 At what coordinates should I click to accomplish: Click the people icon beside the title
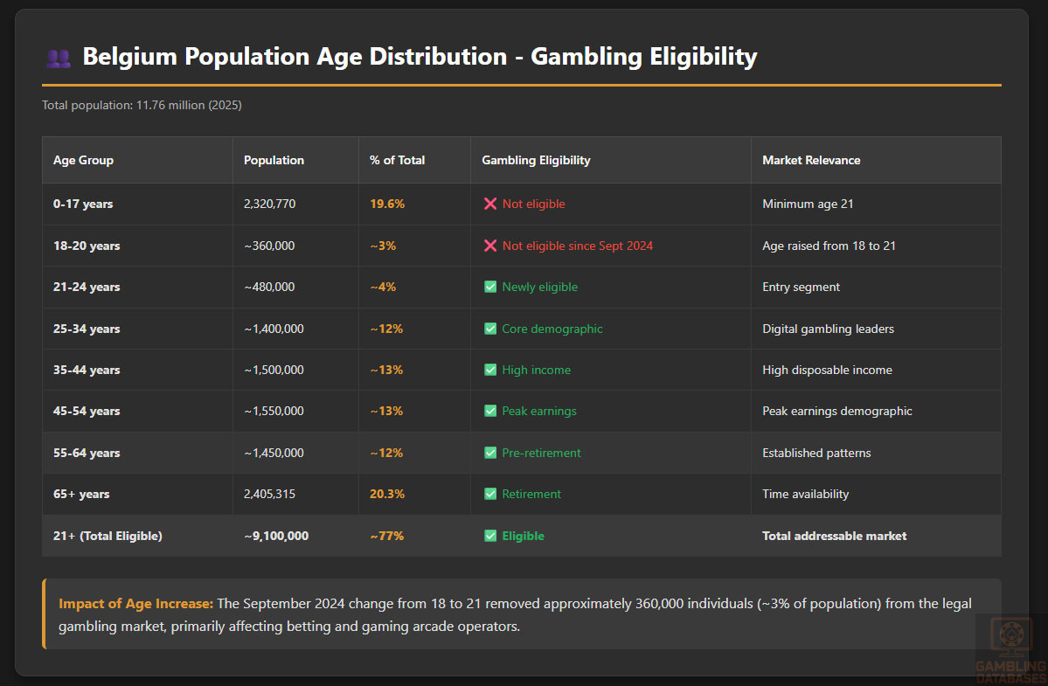click(x=59, y=58)
